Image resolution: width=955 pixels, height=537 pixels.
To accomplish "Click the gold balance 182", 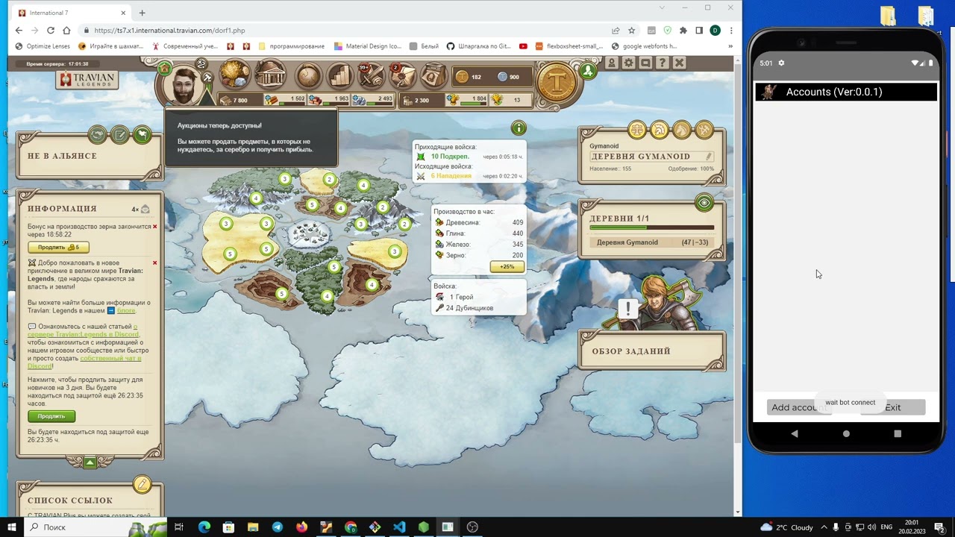I will [470, 77].
